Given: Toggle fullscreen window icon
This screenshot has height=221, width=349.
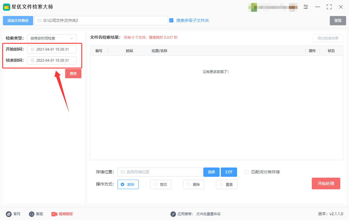Looking at the screenshot, I should point(329,7).
